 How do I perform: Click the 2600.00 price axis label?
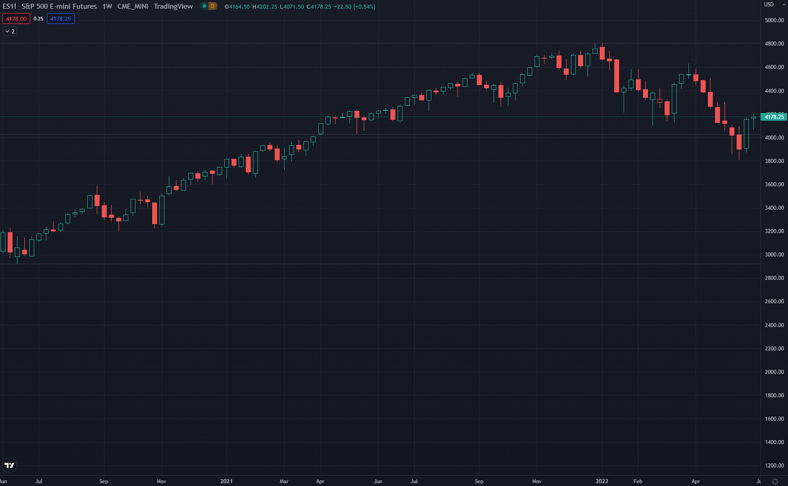[x=774, y=302]
